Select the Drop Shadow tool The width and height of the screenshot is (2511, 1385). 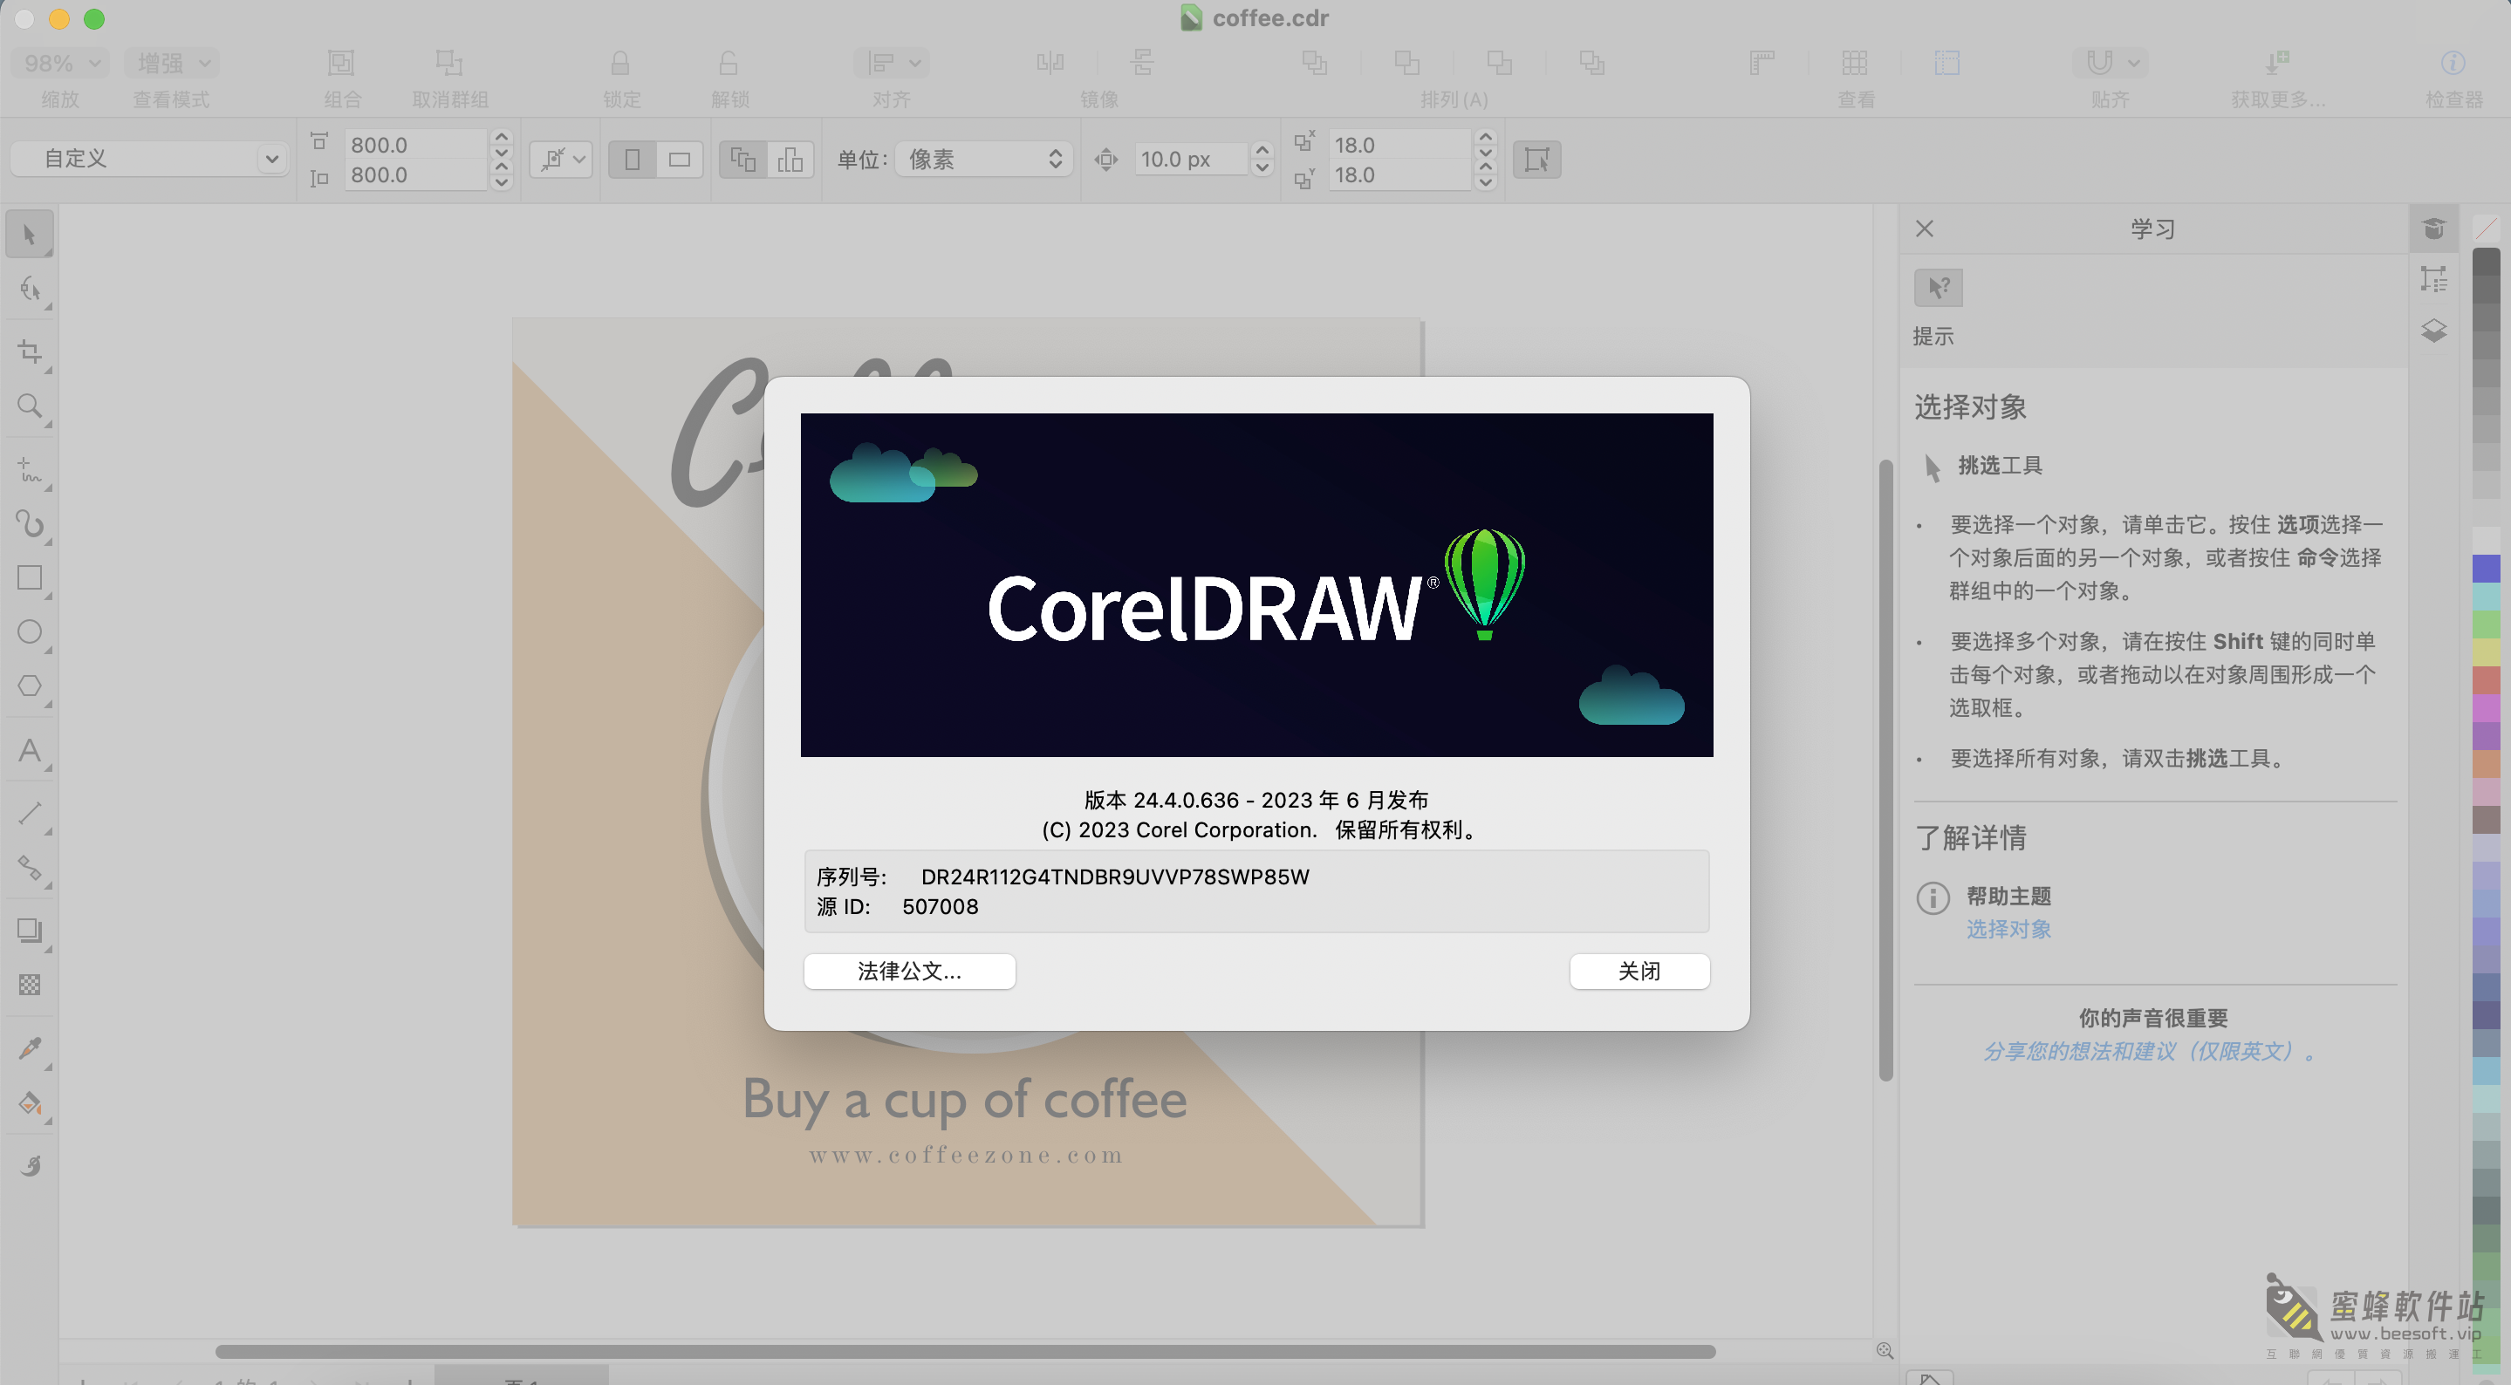tap(30, 931)
